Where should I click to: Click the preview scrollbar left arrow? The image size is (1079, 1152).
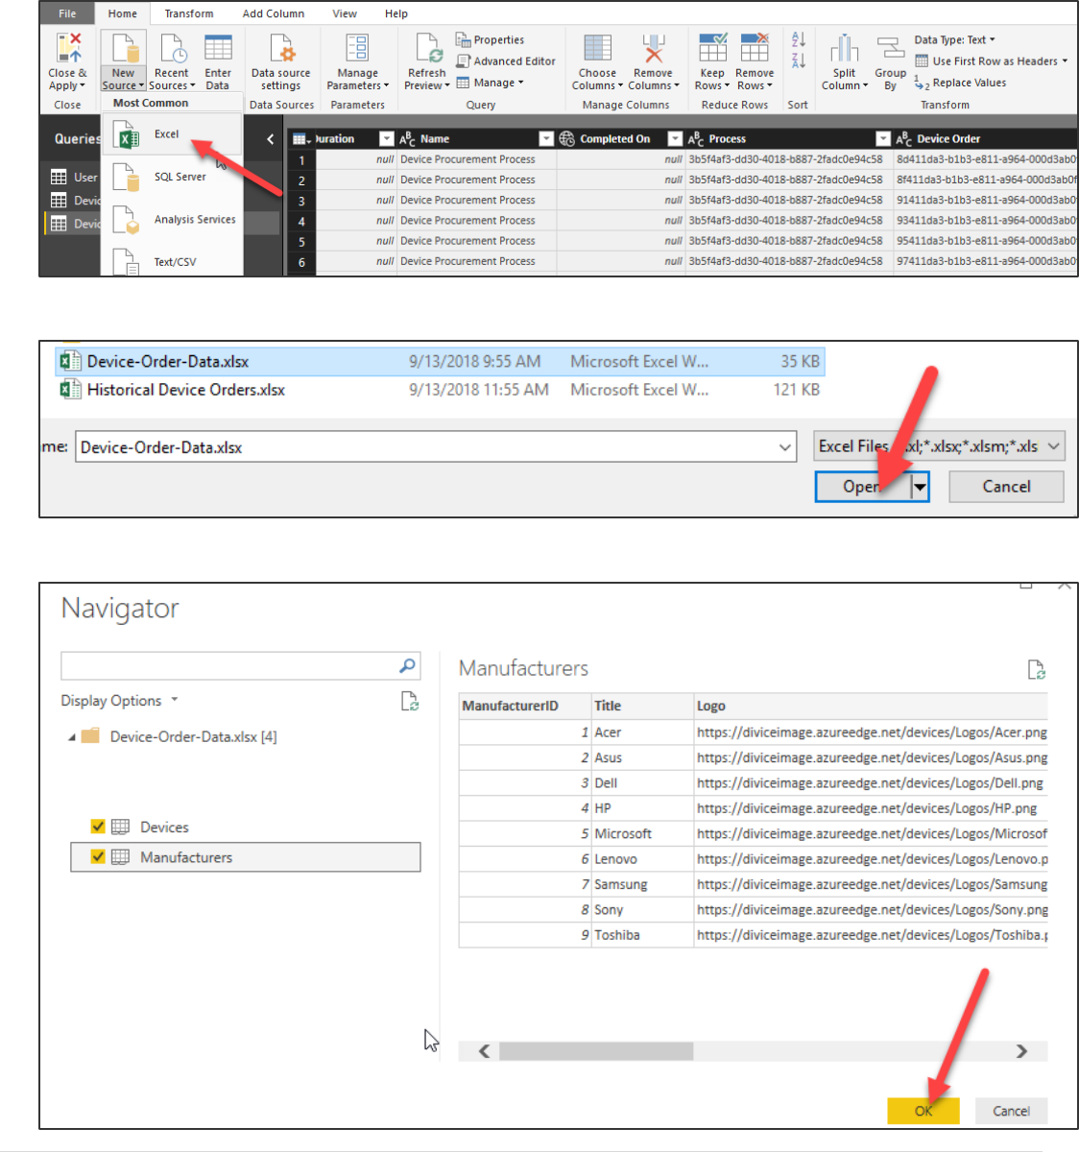coord(484,1051)
